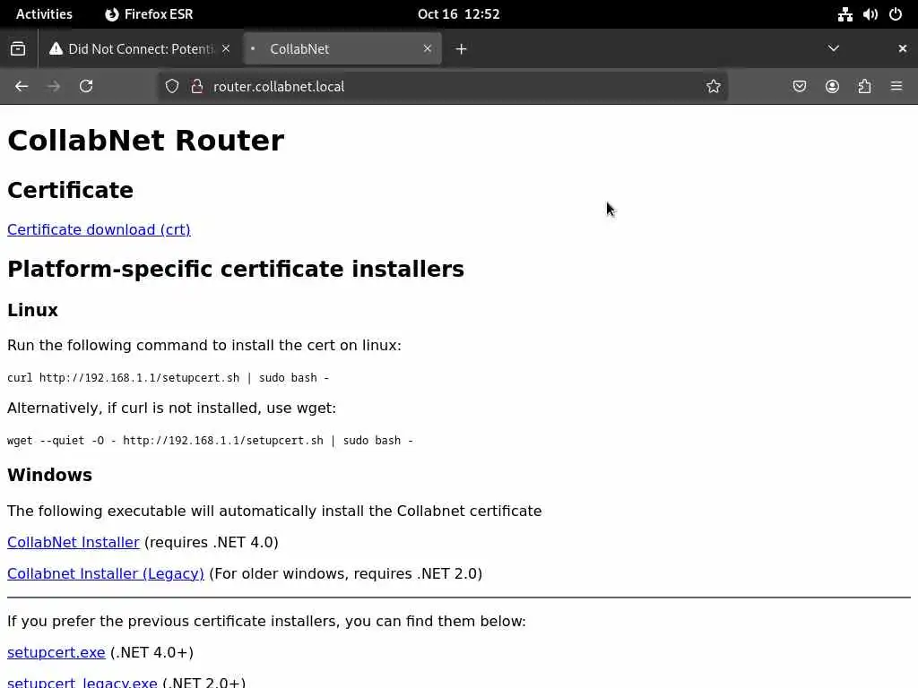Switch to Did Not Connect tab
This screenshot has height=688, width=918.
[x=139, y=48]
